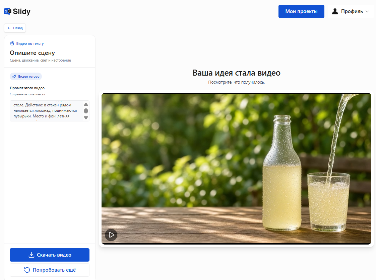
Task: Open the Slidy home wordmark
Action: [x=21, y=11]
